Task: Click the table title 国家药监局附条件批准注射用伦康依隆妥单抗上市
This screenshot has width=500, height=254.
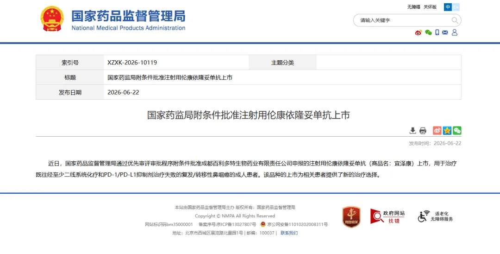Action: [x=169, y=77]
